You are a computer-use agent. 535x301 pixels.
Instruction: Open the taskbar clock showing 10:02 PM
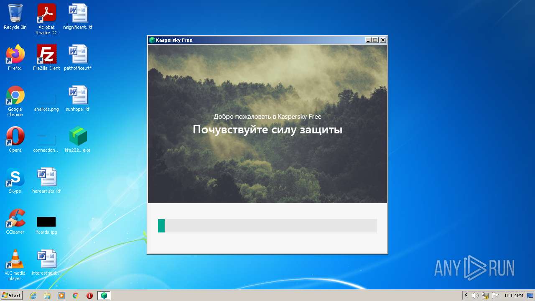click(x=514, y=296)
